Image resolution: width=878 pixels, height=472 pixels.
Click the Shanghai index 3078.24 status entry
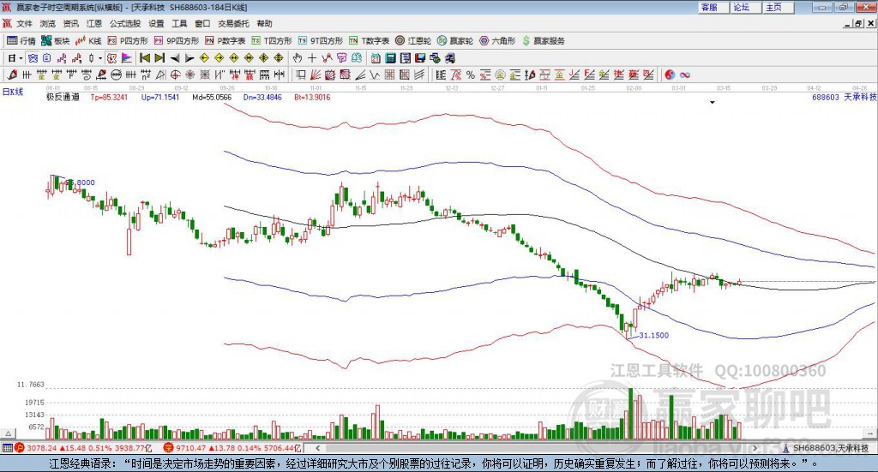coord(83,448)
